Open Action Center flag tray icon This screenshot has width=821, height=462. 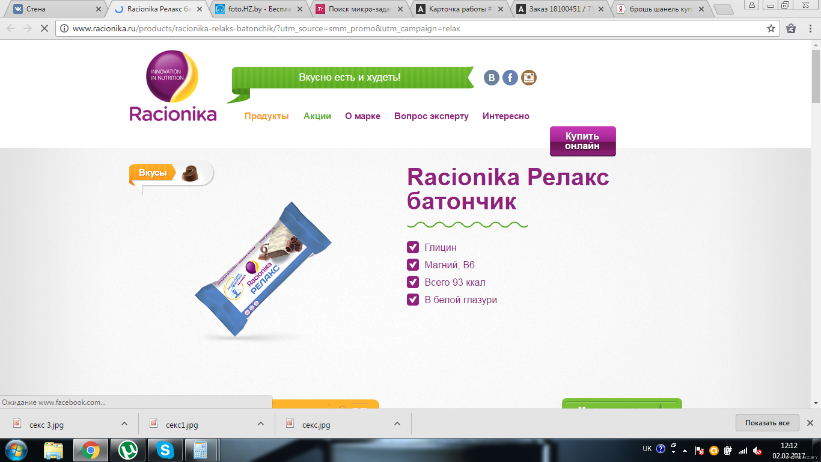click(700, 450)
